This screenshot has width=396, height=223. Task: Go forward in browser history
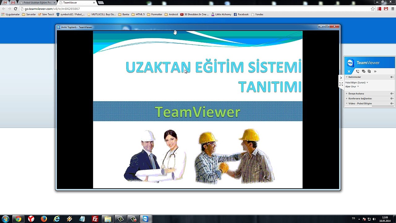coord(10,9)
